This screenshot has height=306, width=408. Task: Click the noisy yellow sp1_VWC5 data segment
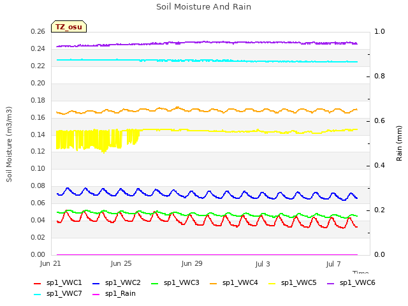click(98, 139)
